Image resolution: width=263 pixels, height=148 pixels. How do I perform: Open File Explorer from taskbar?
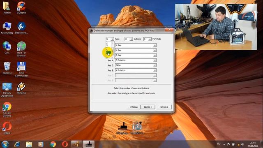pyautogui.click(x=29, y=144)
